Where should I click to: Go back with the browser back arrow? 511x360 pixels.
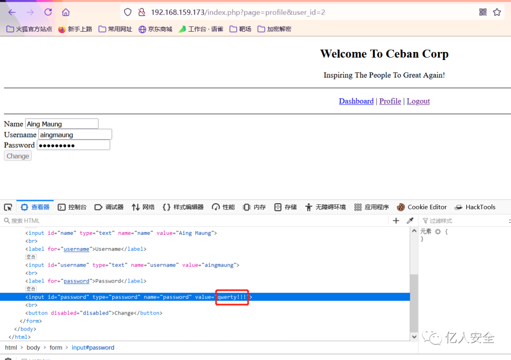[12, 12]
